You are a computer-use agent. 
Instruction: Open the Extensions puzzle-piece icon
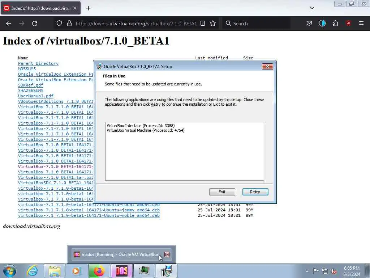pos(335,23)
